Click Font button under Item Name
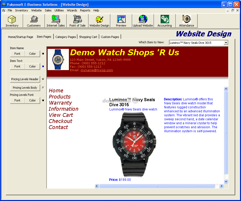Viewport: 241px width, 201px height. [x=17, y=54]
